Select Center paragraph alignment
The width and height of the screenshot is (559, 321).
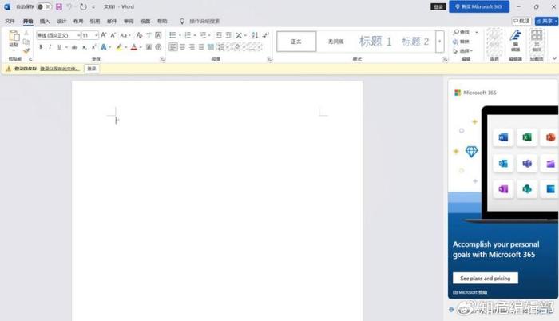click(x=182, y=47)
